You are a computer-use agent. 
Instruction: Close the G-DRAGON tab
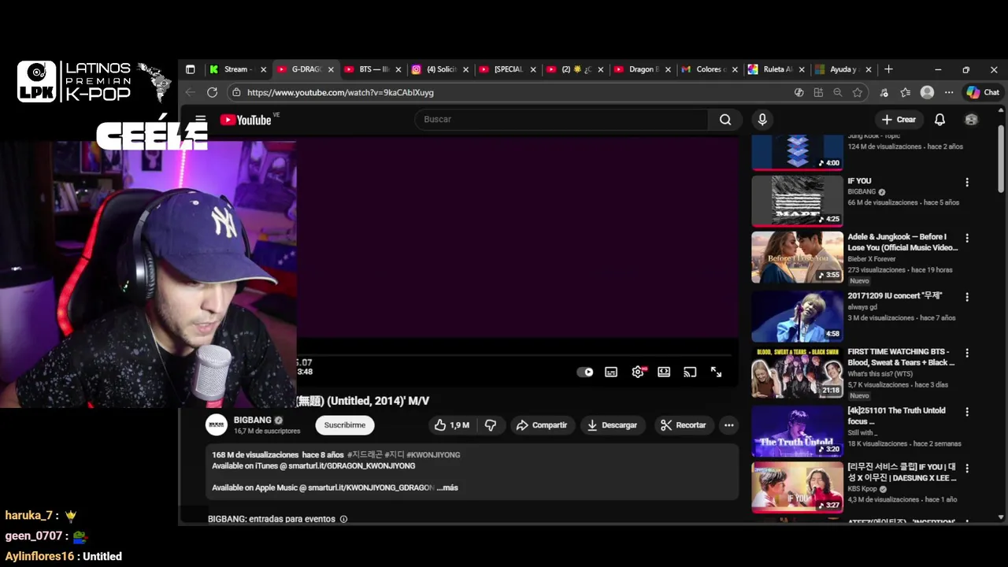point(331,69)
